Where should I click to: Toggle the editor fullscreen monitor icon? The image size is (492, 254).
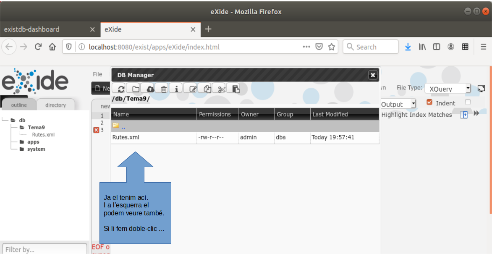(481, 89)
